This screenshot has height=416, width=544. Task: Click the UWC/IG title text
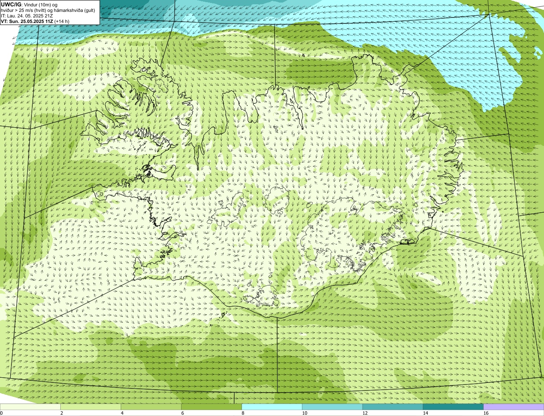pos(11,4)
